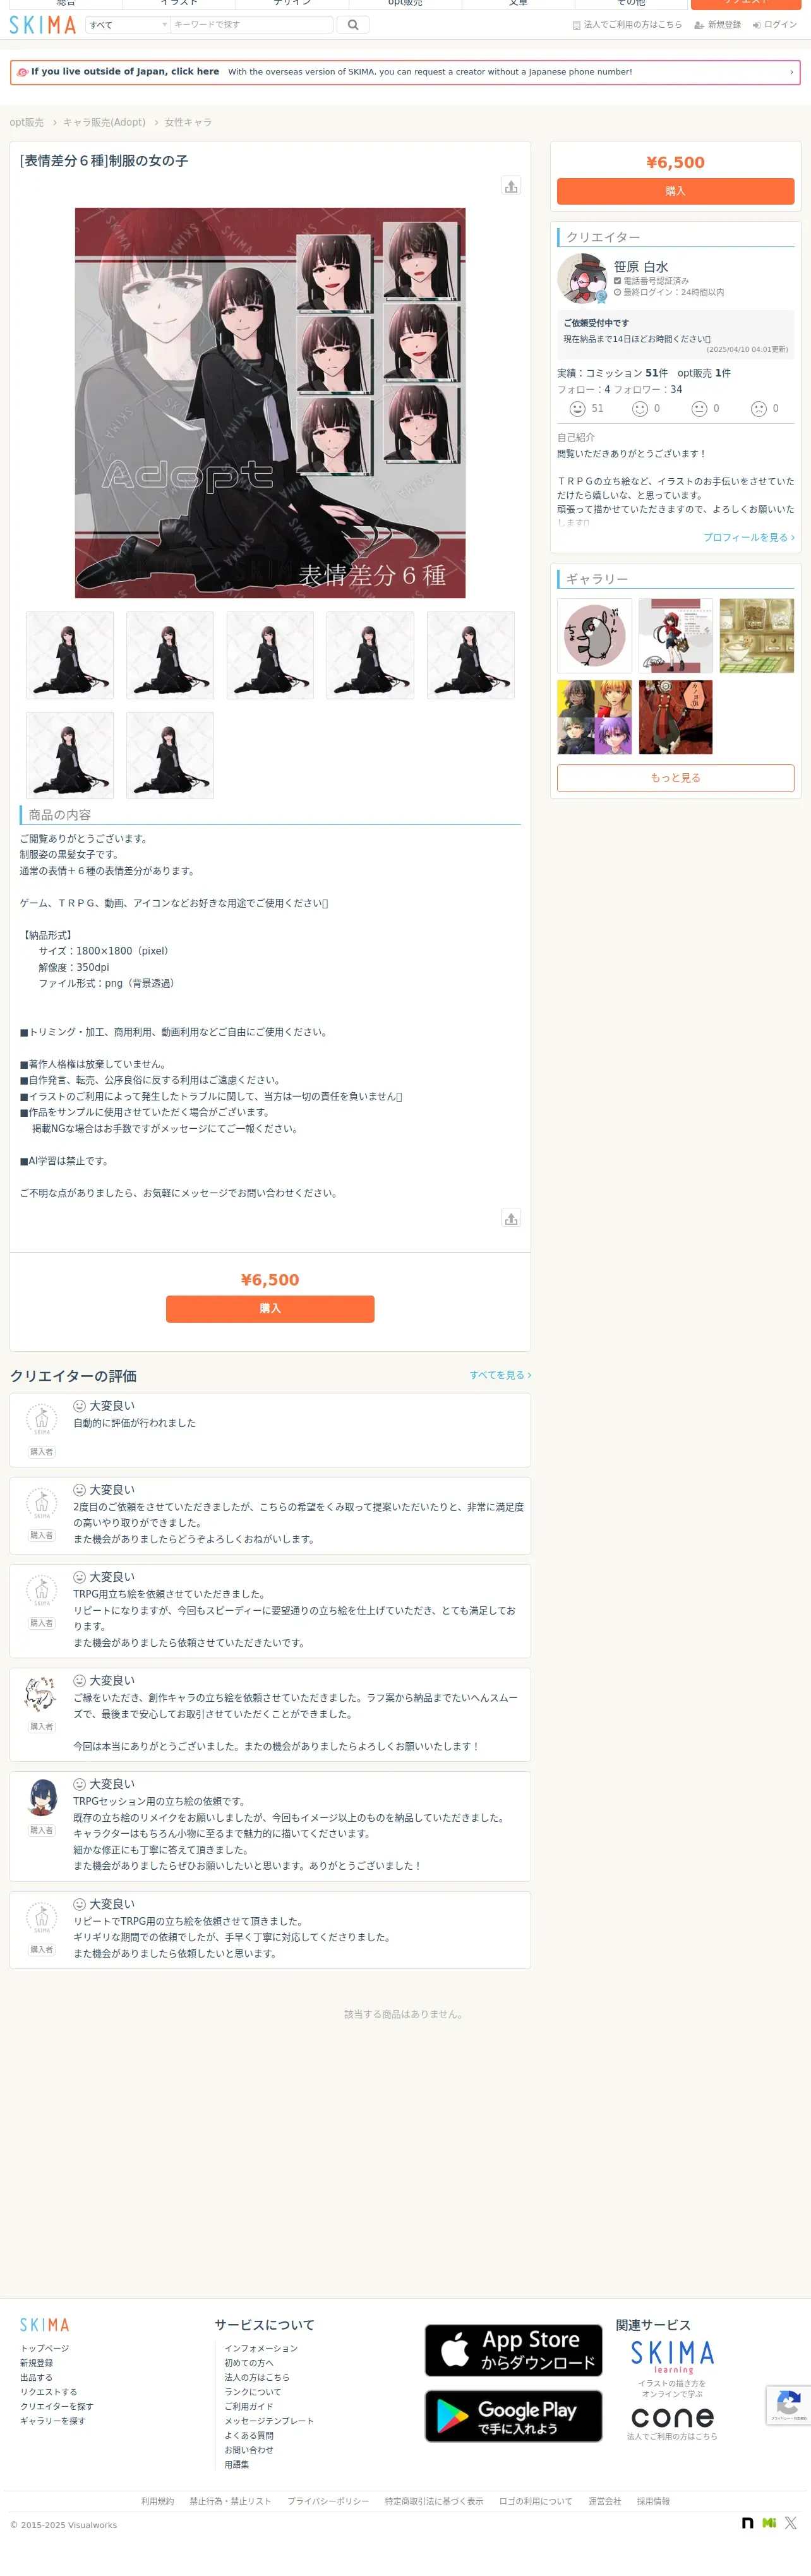Click the Google Play download badge

coord(513,2416)
